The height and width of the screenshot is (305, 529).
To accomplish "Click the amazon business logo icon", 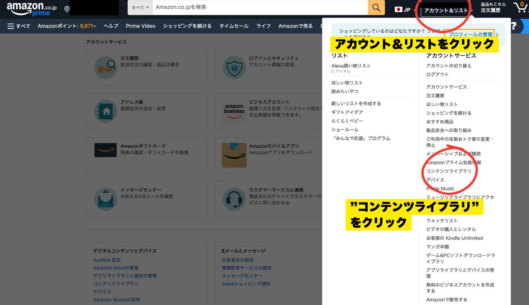I will click(234, 111).
